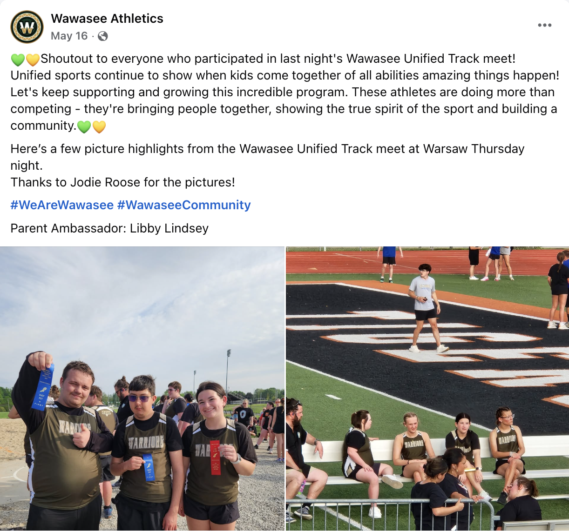Click the red ribbon held by the girl
569x531 pixels.
click(215, 457)
